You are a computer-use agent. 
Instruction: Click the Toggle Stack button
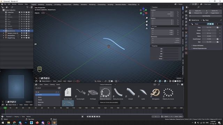(x=214, y=13)
